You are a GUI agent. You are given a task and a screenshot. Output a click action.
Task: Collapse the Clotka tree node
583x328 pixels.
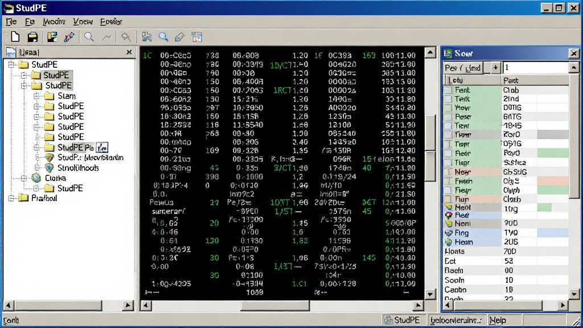24,178
